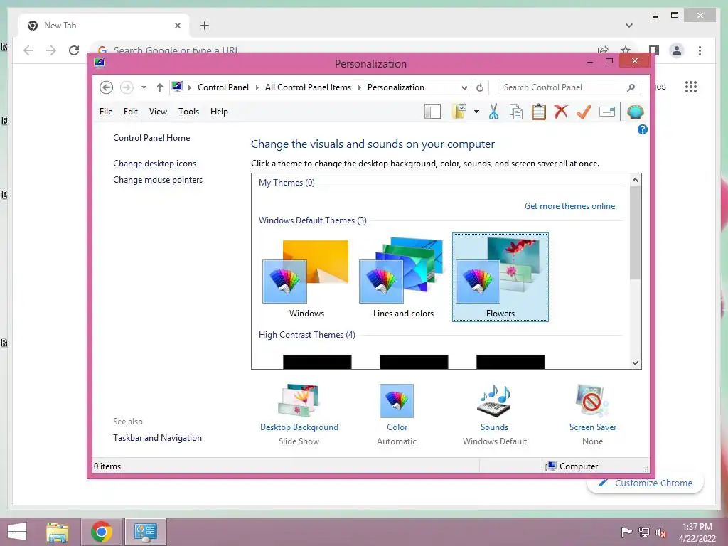Open Control Panel Home link

(151, 138)
